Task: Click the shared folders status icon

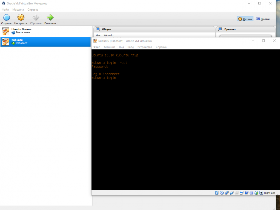Action: [x=237, y=193]
